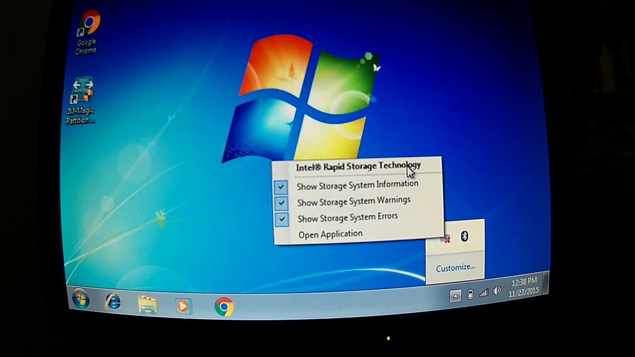Click Intel Rapid Storage Technology menu header
The width and height of the screenshot is (635, 357).
click(x=358, y=166)
